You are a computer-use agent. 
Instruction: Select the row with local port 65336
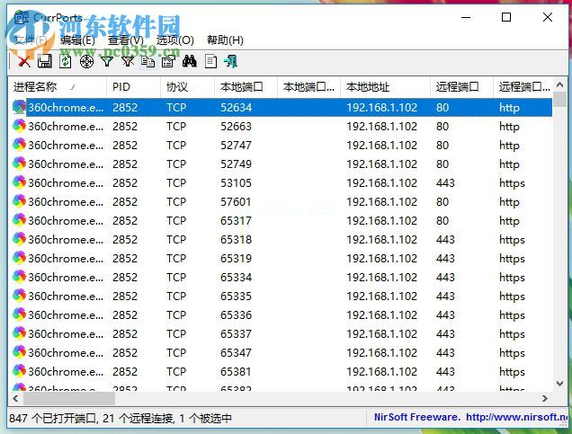(280, 314)
